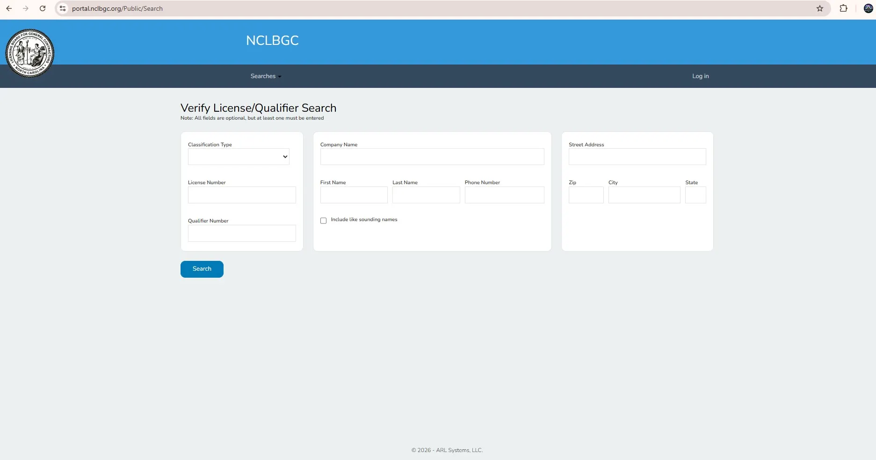Viewport: 876px width, 460px height.
Task: Click the blue Search button
Action: pos(202,269)
